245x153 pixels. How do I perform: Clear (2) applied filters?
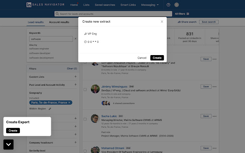point(72,68)
